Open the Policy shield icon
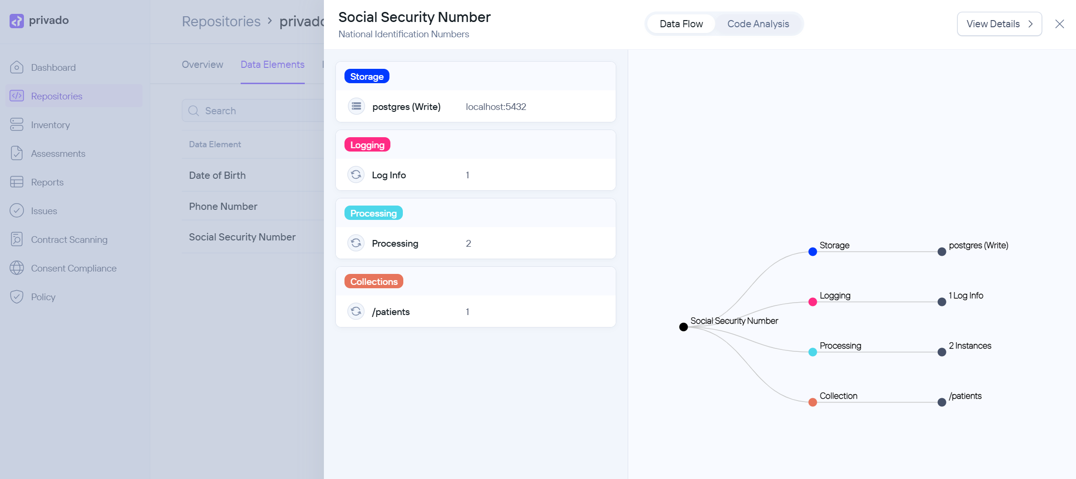The height and width of the screenshot is (479, 1076). tap(17, 296)
